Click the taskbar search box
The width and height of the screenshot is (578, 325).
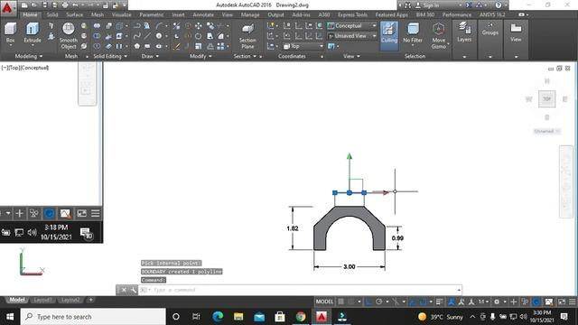coord(93,317)
